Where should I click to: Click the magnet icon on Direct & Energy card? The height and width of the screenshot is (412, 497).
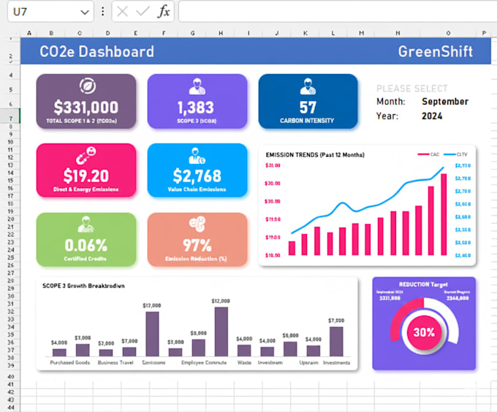click(x=86, y=156)
